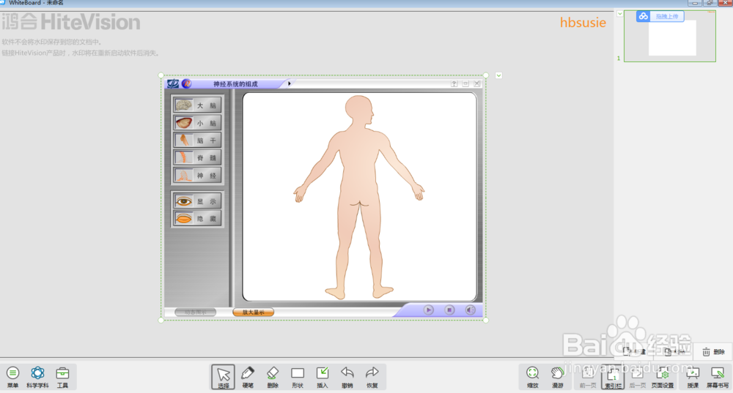Enable 屏幕书写 screen writing
Screen dimensions: 733x393
[x=718, y=377]
